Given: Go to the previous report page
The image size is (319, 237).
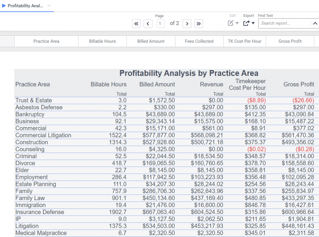Looking at the screenshot, I should [148, 23].
